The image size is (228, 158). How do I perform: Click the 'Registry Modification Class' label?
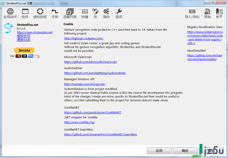coord(205,27)
